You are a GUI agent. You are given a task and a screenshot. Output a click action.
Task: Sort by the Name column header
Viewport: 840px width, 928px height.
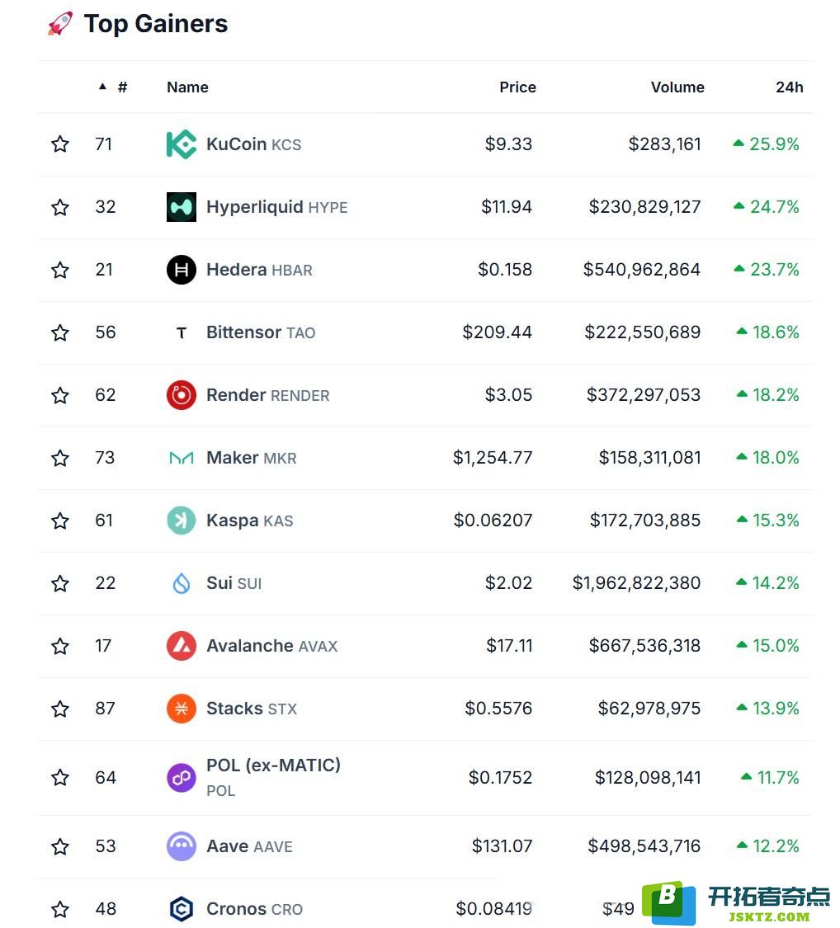(187, 87)
